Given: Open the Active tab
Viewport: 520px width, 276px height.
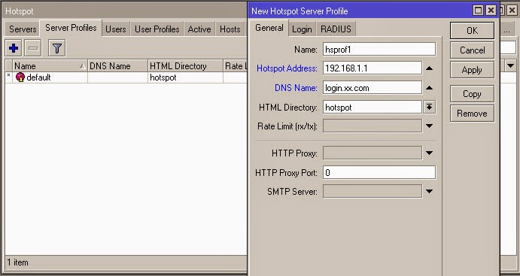Looking at the screenshot, I should pyautogui.click(x=199, y=29).
